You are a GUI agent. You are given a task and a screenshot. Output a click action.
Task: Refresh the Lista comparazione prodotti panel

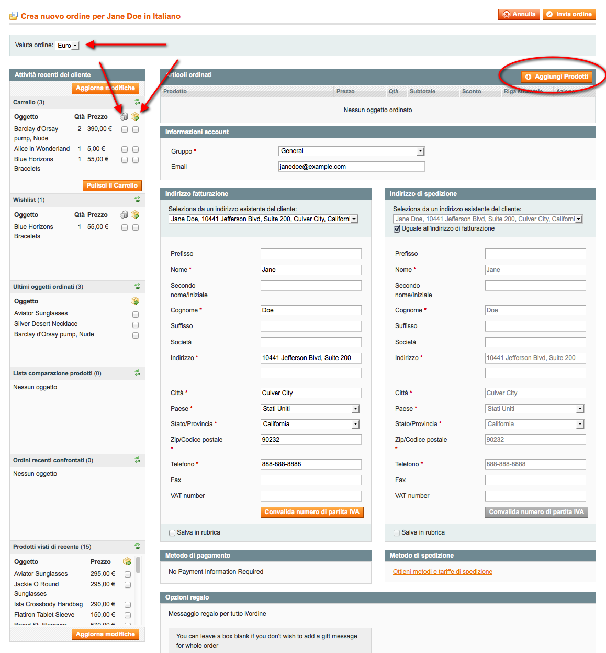tap(137, 373)
